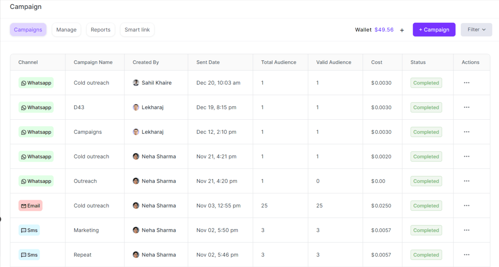Click the Completed status badge on D43 row

click(x=426, y=107)
